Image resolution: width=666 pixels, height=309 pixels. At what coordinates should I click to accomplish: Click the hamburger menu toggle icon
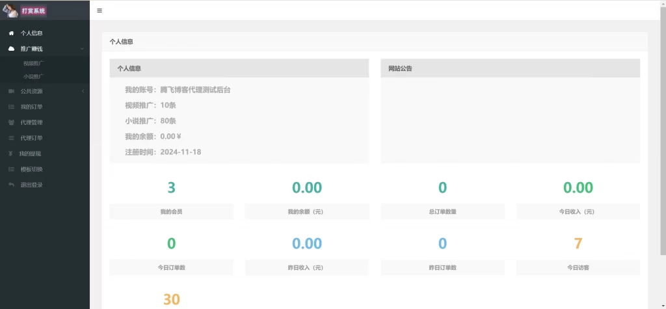(99, 10)
